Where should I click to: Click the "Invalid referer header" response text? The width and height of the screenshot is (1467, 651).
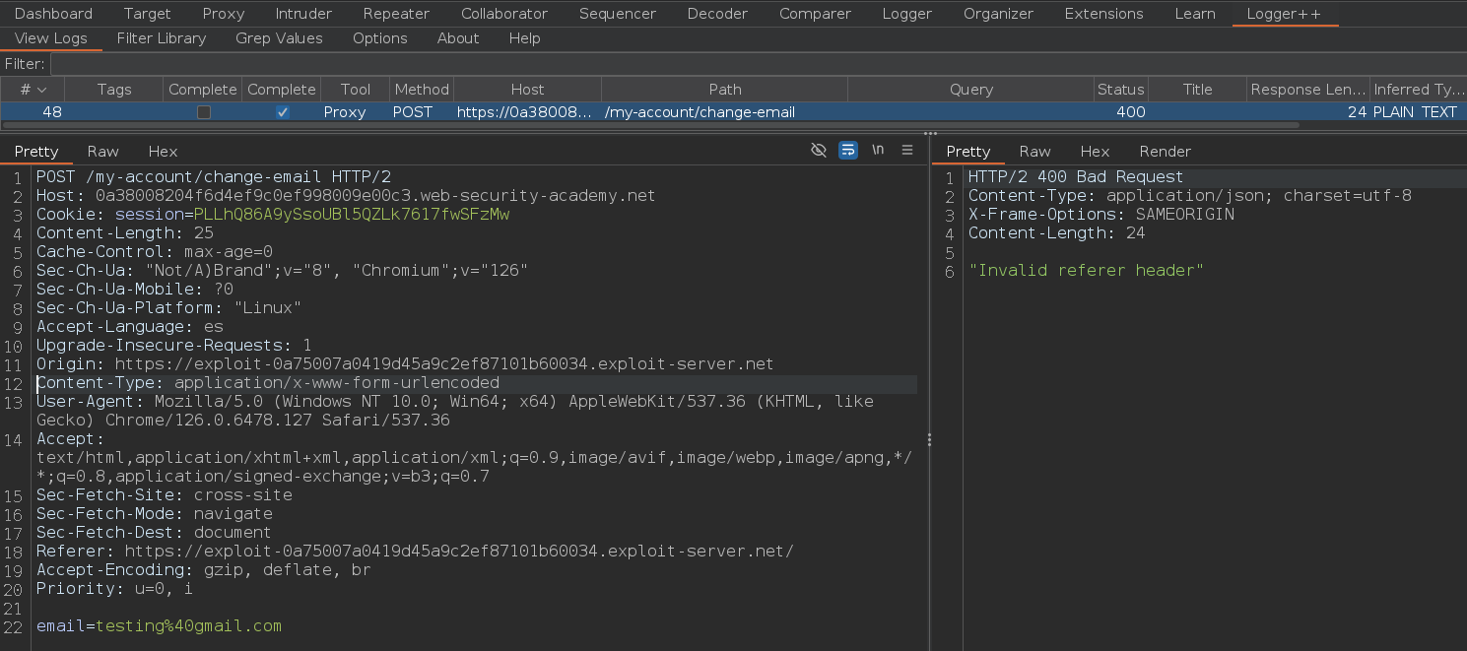point(1086,271)
